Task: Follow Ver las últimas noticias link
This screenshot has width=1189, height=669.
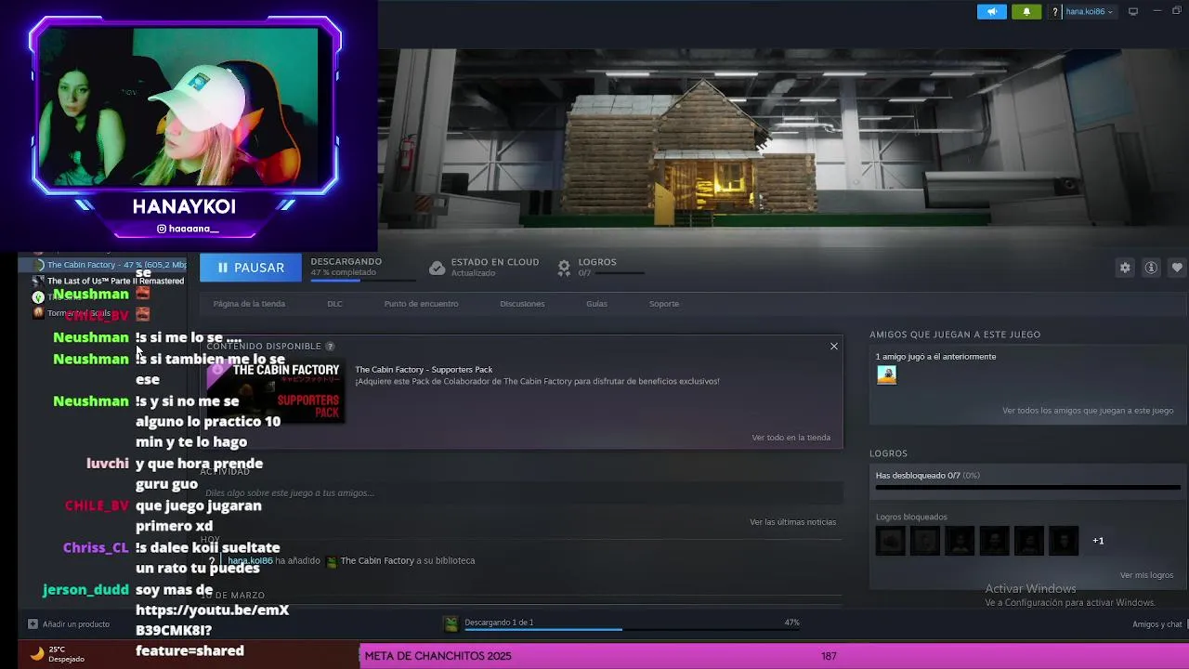Action: point(792,522)
